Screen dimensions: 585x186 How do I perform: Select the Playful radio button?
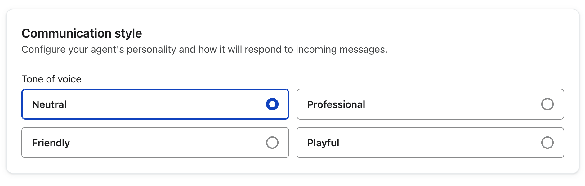pyautogui.click(x=547, y=143)
